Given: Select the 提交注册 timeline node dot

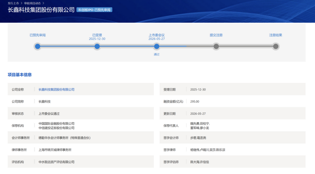Looking at the screenshot, I should [216, 46].
